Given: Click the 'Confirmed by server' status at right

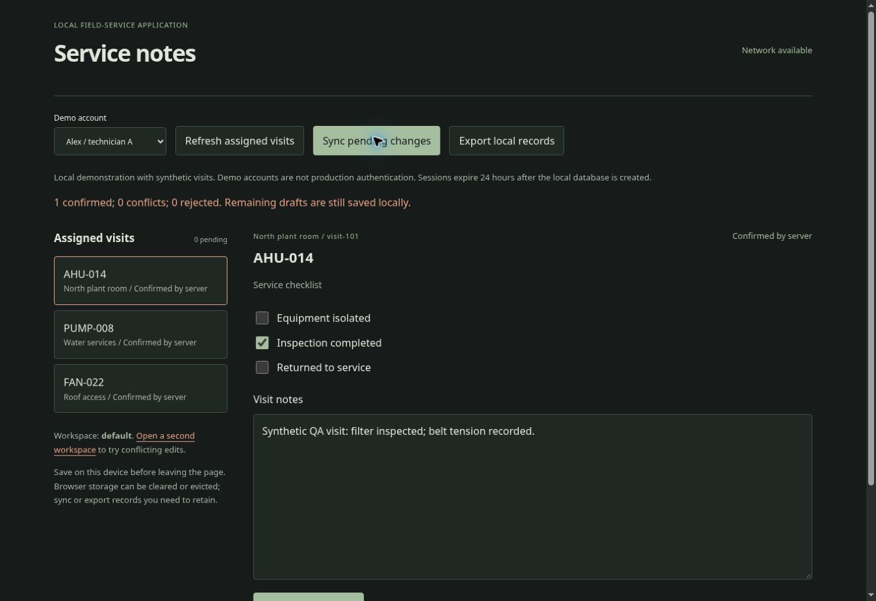Looking at the screenshot, I should click(772, 236).
